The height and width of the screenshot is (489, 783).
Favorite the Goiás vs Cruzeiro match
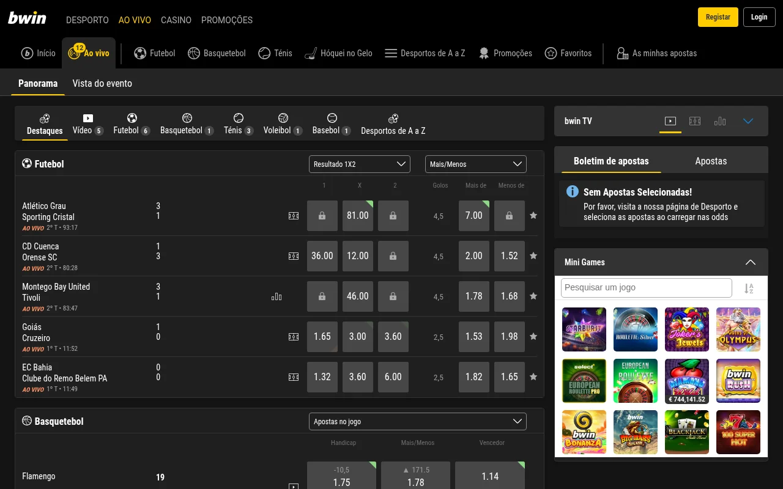[533, 337]
